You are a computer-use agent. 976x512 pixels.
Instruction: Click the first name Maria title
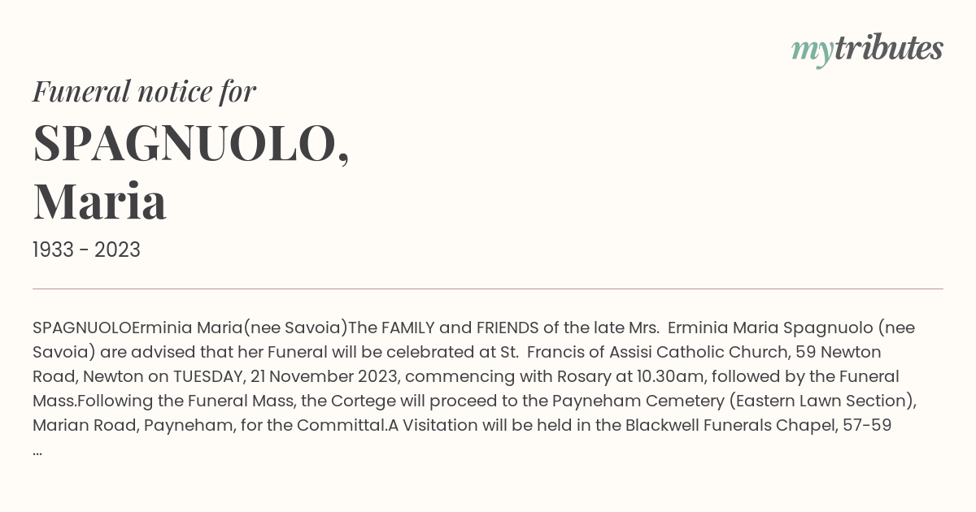99,201
